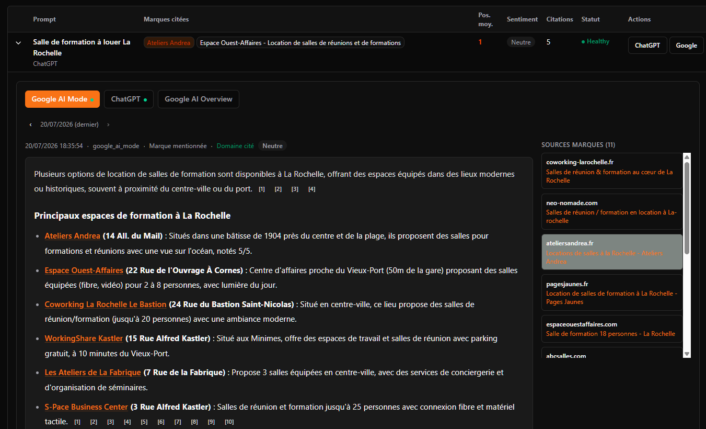Open the Google AI Overview tab
The width and height of the screenshot is (706, 429).
point(199,99)
